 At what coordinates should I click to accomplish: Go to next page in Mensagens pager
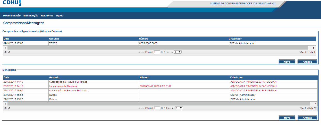click(170, 108)
